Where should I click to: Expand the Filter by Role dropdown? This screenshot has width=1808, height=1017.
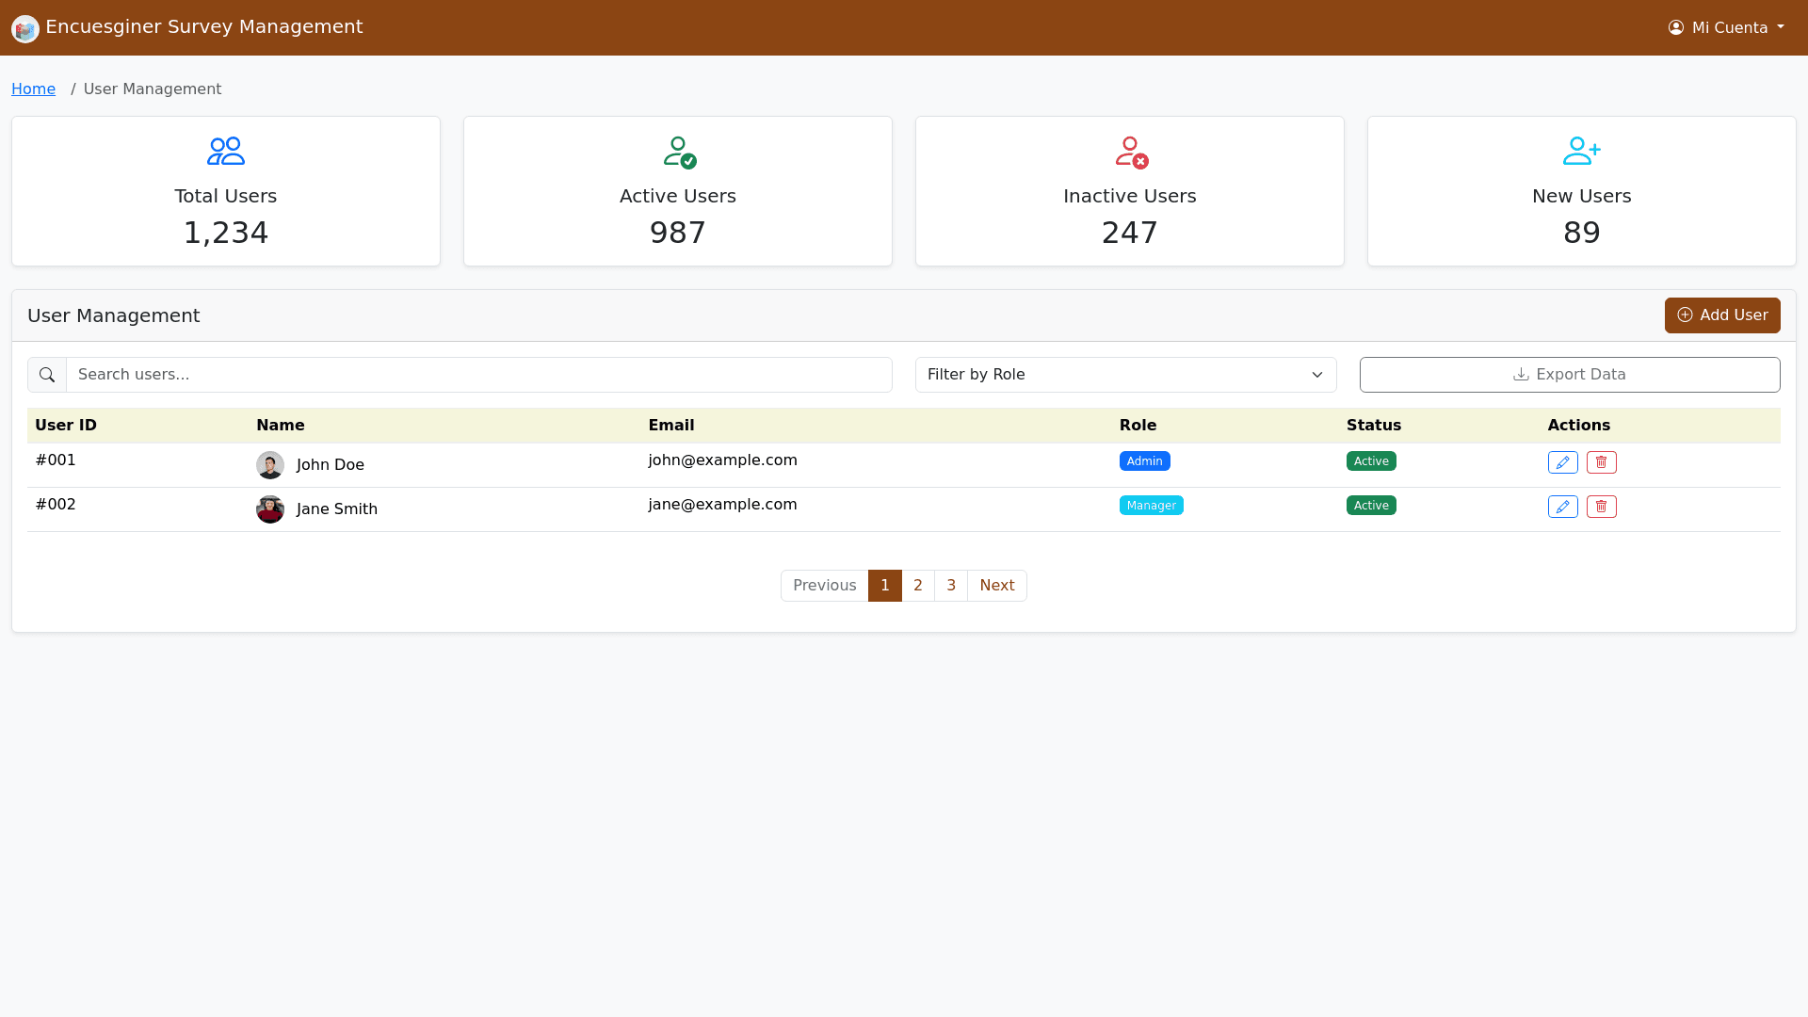pos(1125,375)
